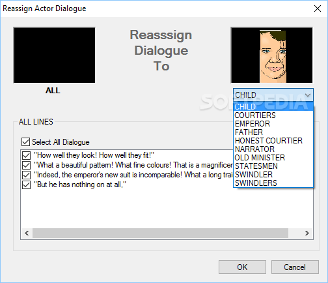
Task: Click the ALL LINES group label
Action: (x=36, y=122)
